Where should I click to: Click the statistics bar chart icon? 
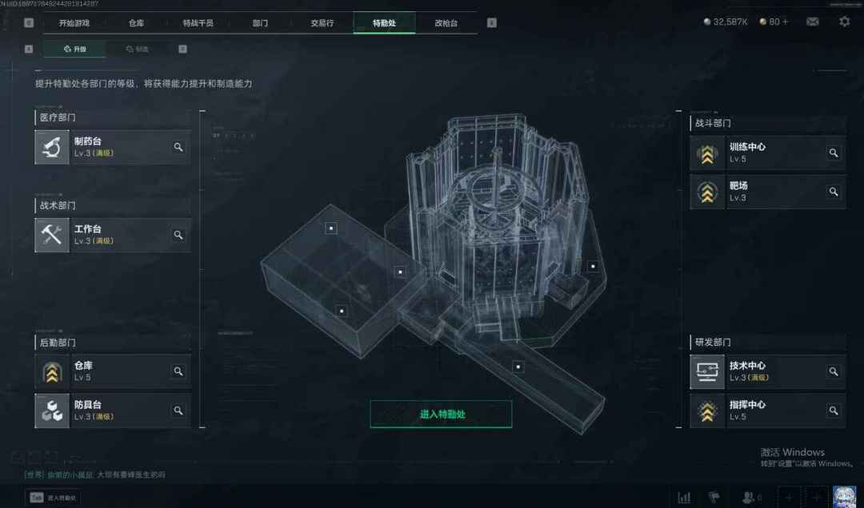[684, 498]
